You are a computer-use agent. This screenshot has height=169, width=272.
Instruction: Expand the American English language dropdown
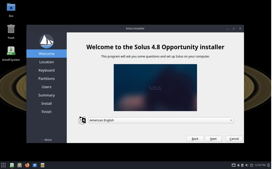coord(161,120)
